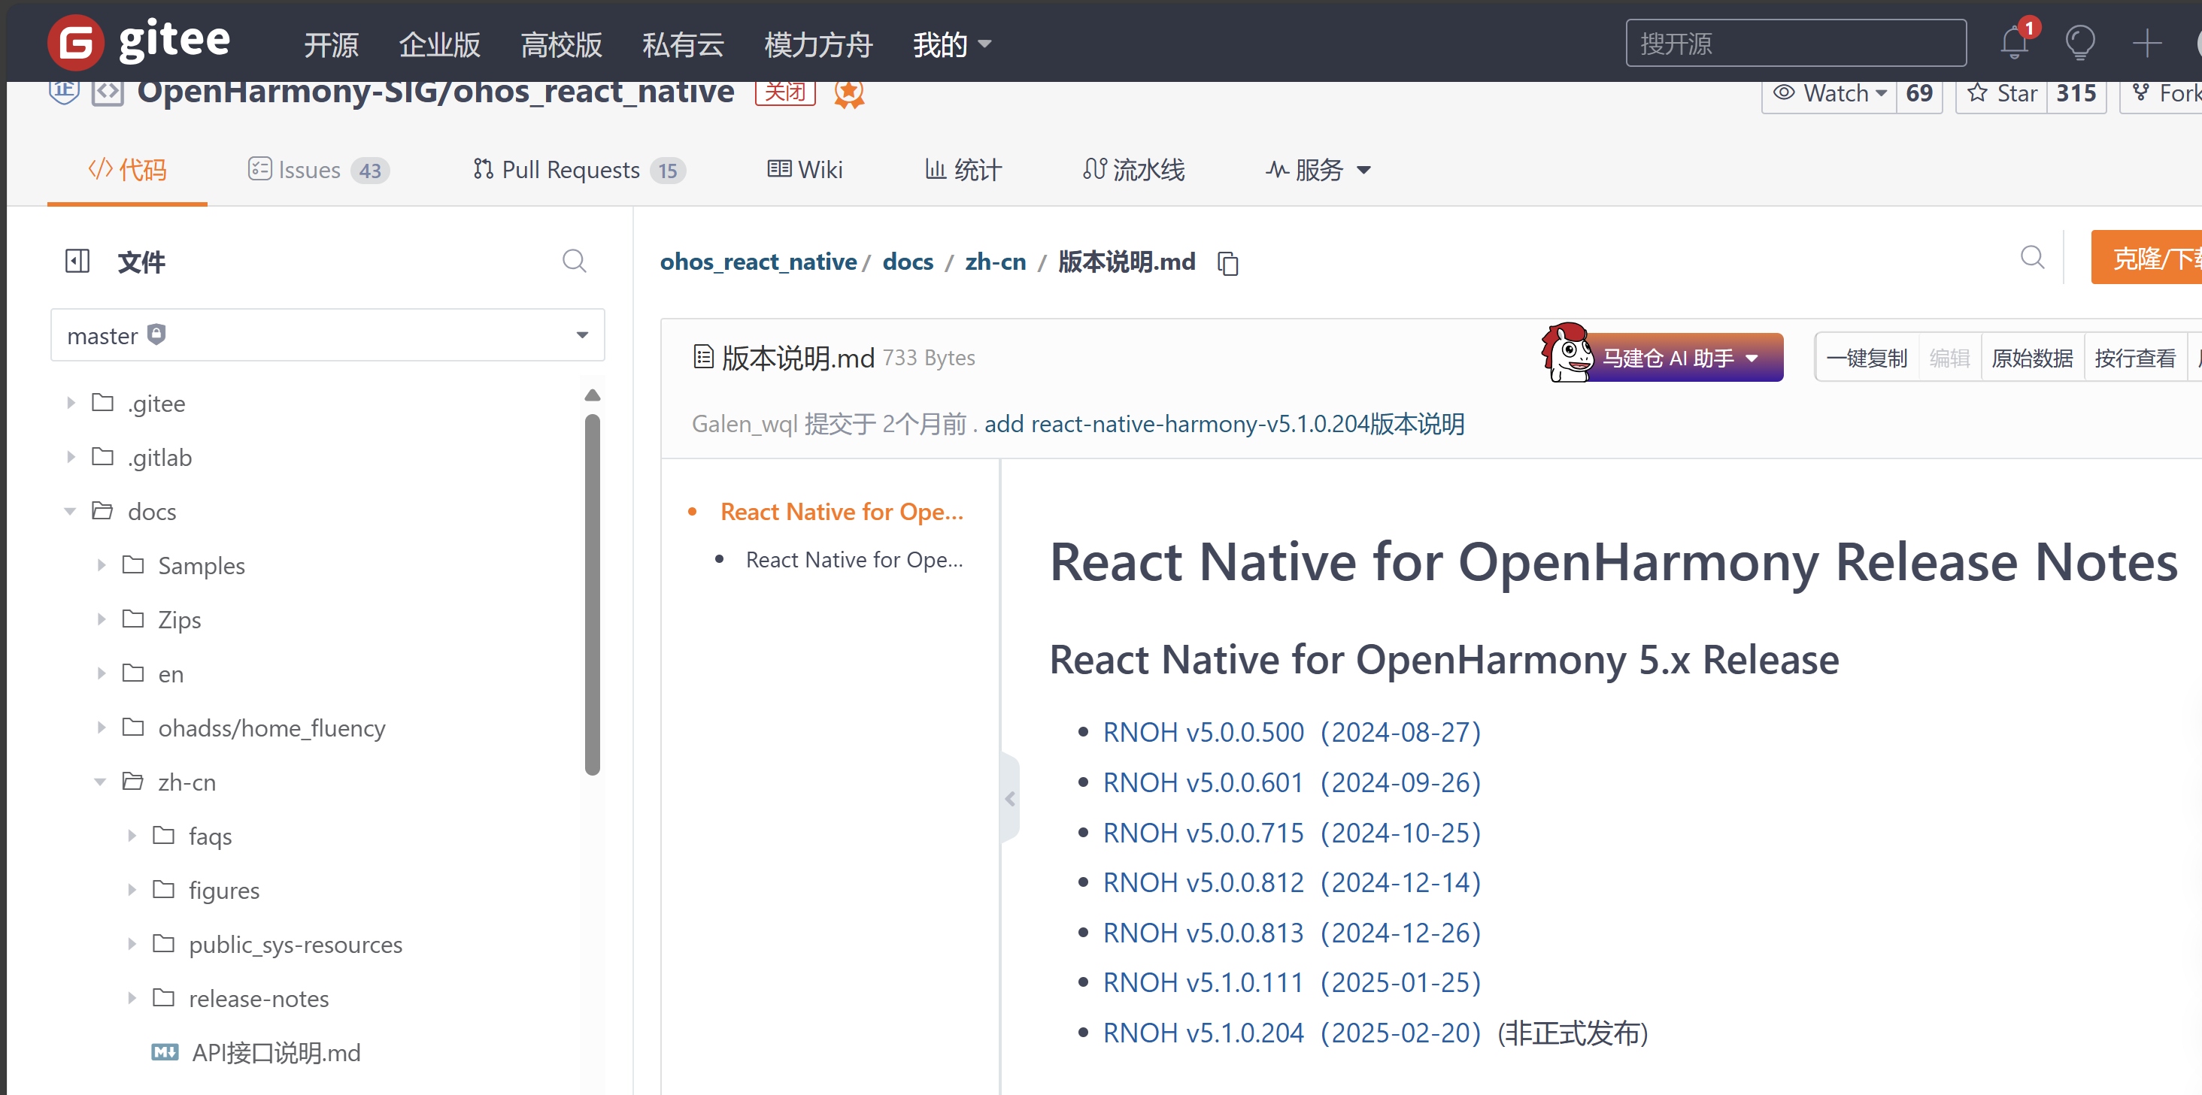Click 模力方舟 in the top navigation

(x=818, y=44)
